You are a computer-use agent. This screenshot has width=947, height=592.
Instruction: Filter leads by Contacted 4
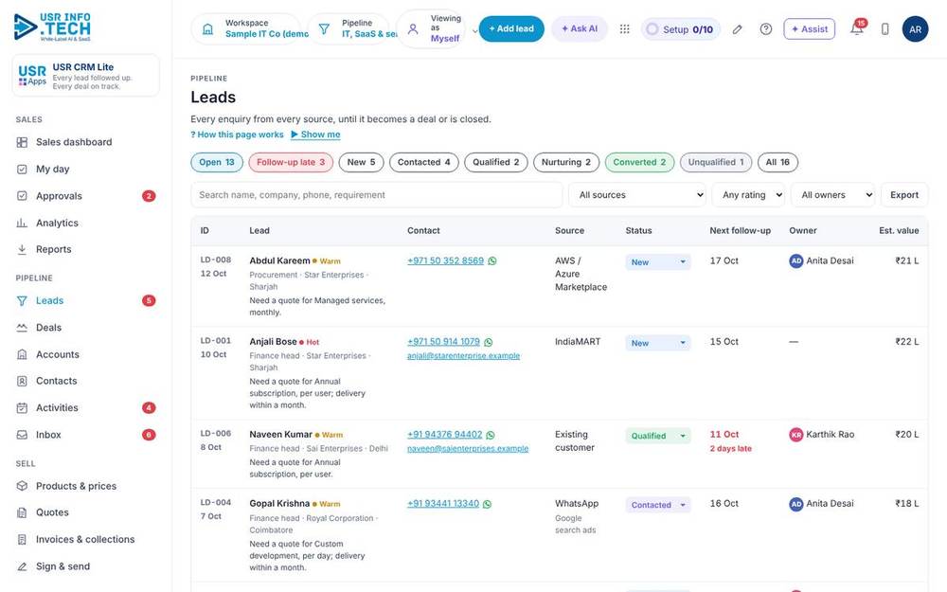424,162
